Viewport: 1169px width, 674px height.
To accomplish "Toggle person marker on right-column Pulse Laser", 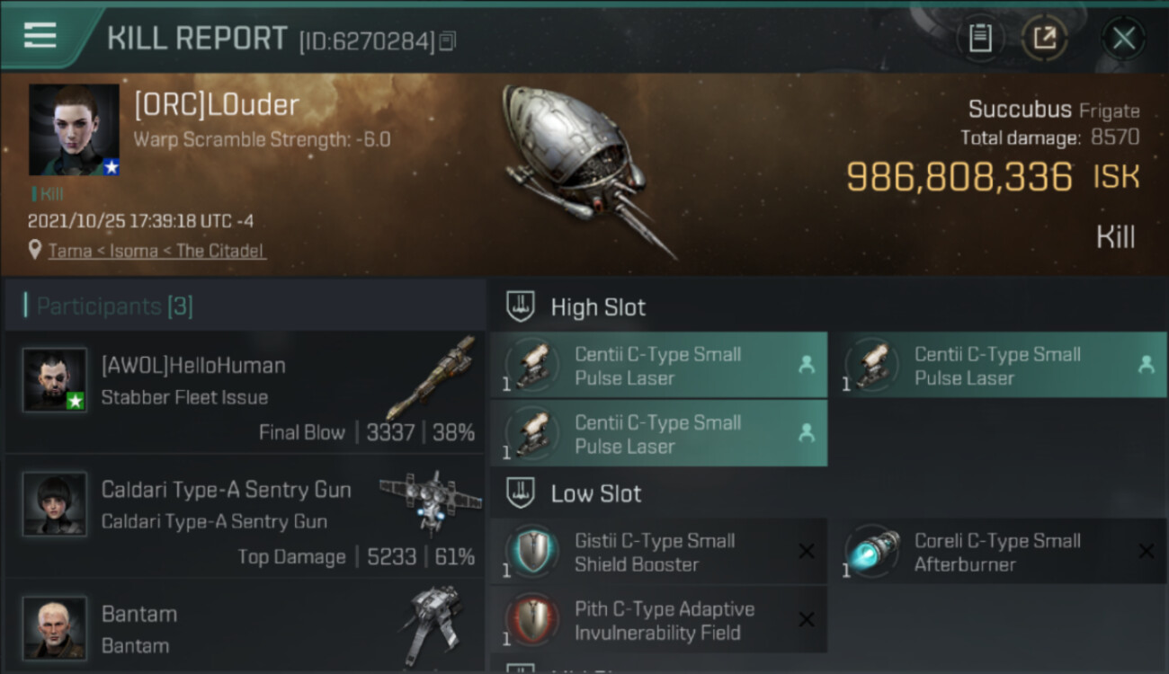I will [x=1146, y=364].
